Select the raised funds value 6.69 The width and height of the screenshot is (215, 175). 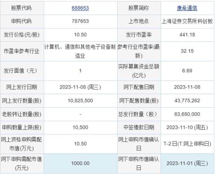click(187, 71)
